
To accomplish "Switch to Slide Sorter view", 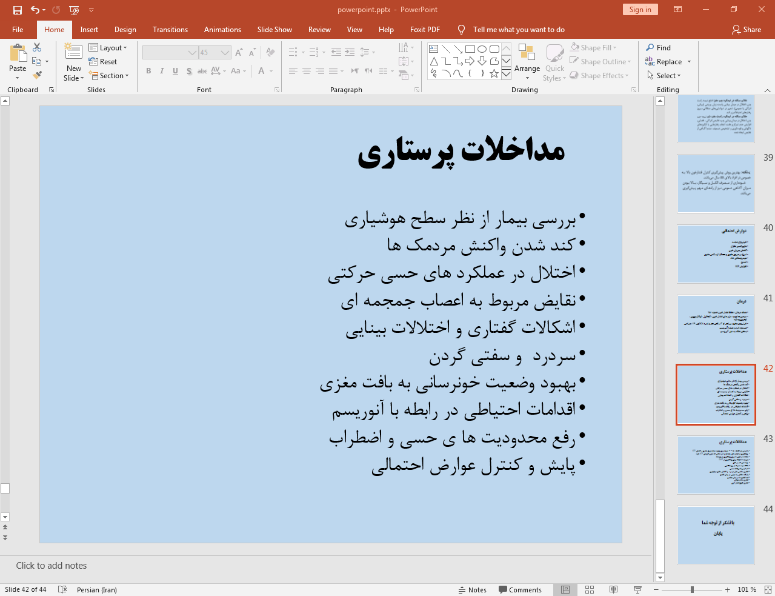I will pos(590,589).
